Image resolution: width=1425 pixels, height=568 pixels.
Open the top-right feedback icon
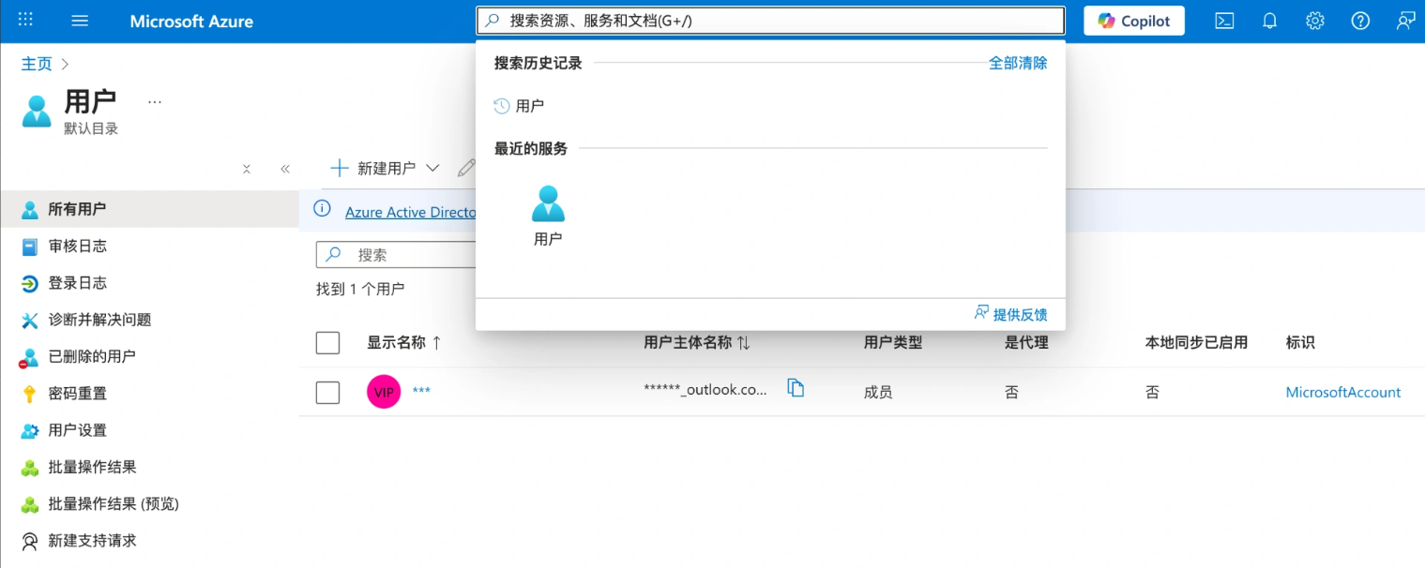click(1405, 21)
